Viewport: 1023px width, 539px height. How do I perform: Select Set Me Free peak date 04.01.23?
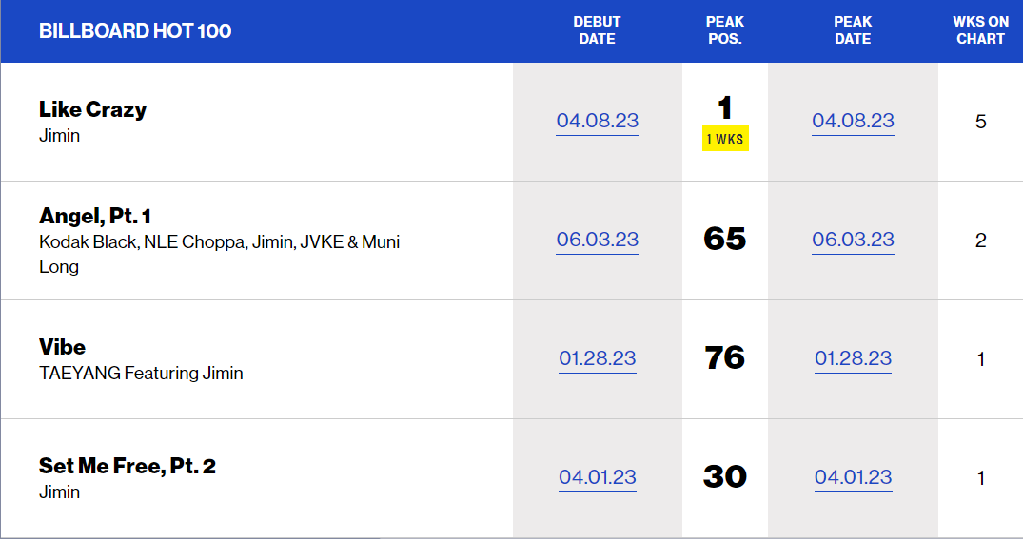coord(853,477)
